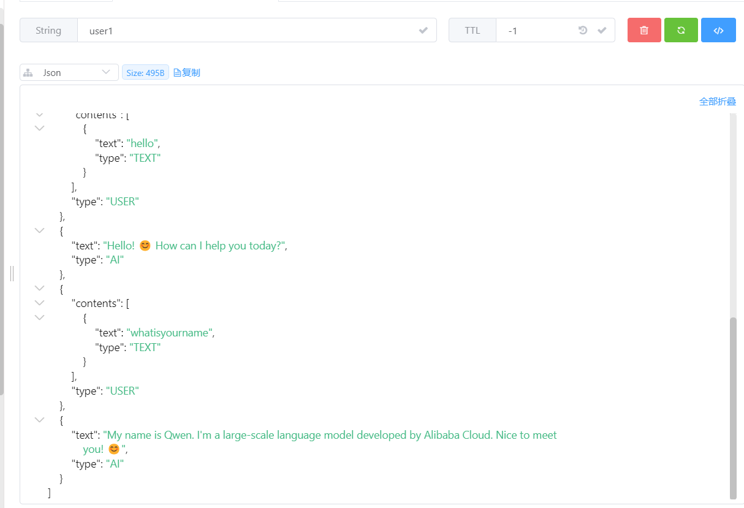
Task: Click the checkmark to save key name user1
Action: pyautogui.click(x=423, y=31)
